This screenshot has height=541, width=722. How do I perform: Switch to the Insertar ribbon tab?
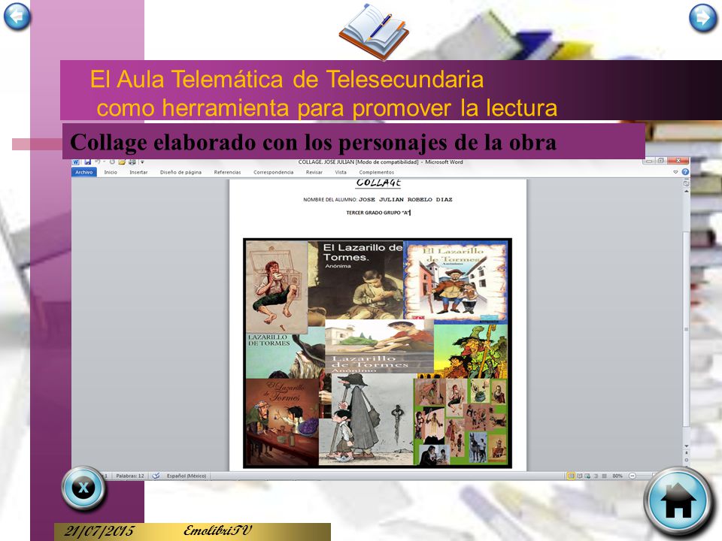pos(138,172)
